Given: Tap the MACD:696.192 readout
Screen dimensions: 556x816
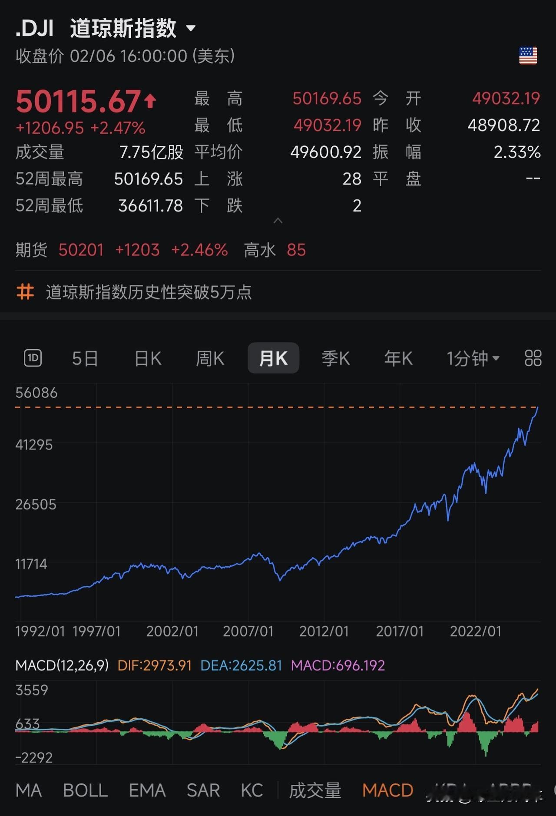Looking at the screenshot, I should pos(338,665).
